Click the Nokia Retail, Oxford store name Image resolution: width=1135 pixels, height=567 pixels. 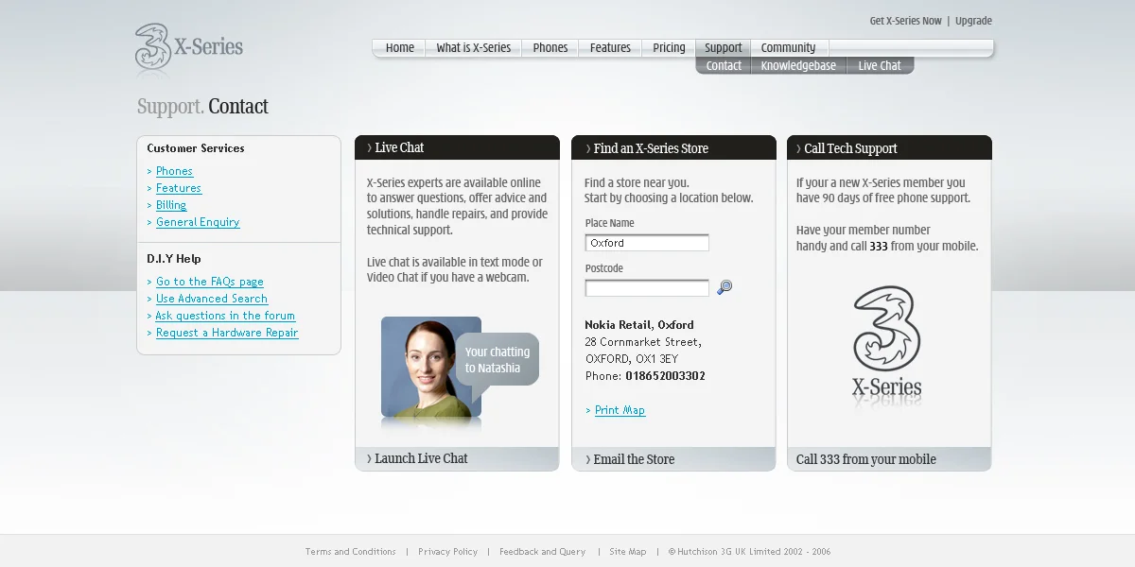pos(639,325)
